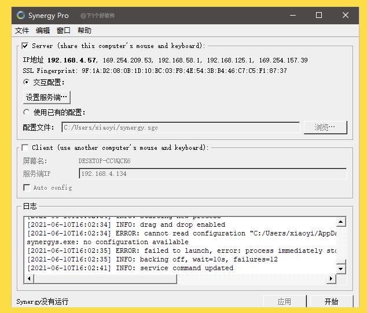
Task: Click the log line 'drag and drop enabled'
Action: (126, 224)
